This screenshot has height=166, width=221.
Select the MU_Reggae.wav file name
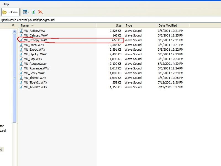[x=35, y=64]
